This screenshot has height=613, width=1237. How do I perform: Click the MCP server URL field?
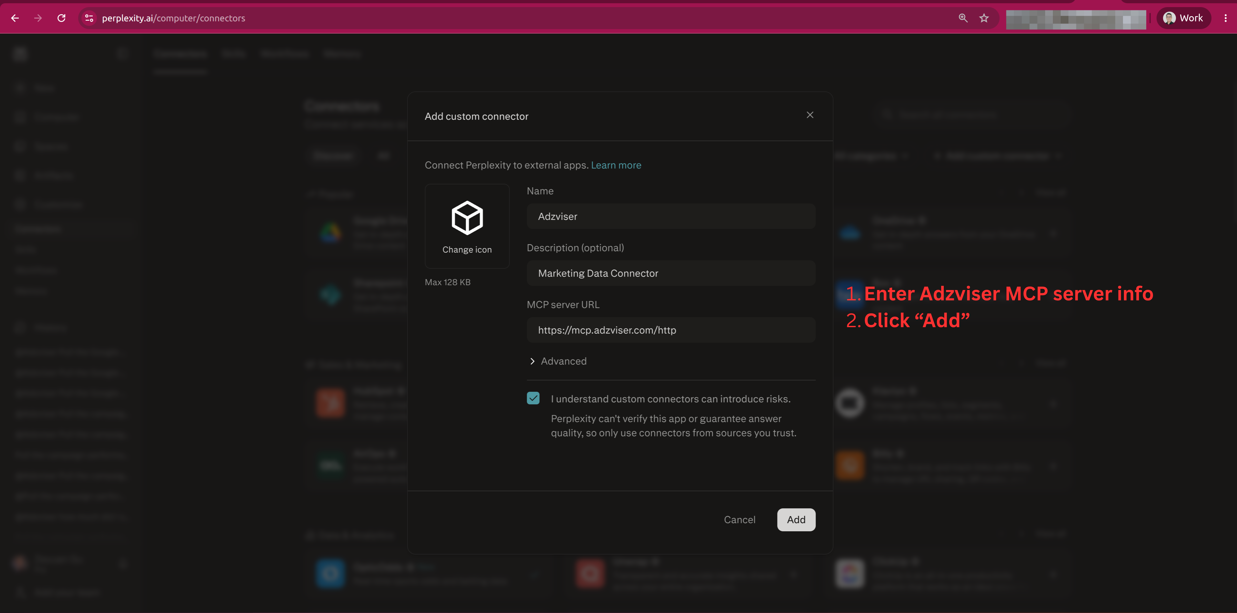click(671, 330)
